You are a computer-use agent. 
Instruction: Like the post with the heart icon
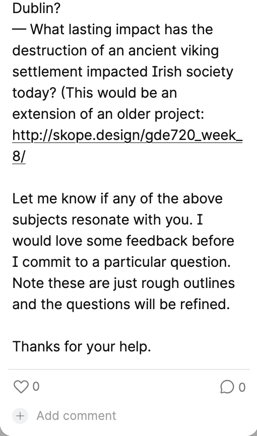point(21,387)
